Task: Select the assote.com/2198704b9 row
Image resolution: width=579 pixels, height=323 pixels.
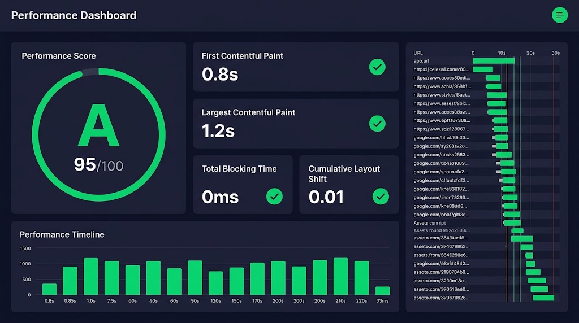Action: pos(486,272)
